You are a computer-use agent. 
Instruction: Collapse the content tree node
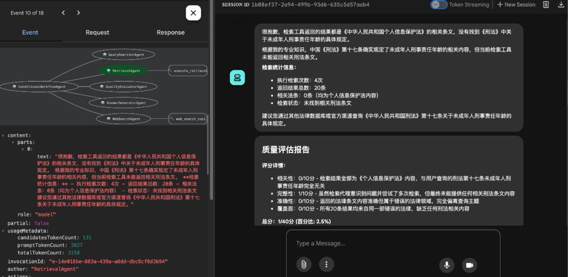[x=3, y=136]
